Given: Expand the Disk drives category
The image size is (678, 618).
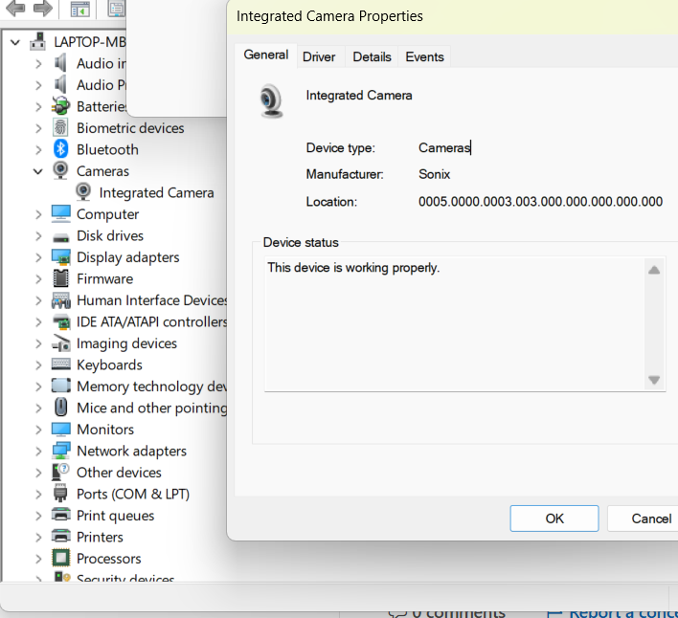Looking at the screenshot, I should click(38, 235).
